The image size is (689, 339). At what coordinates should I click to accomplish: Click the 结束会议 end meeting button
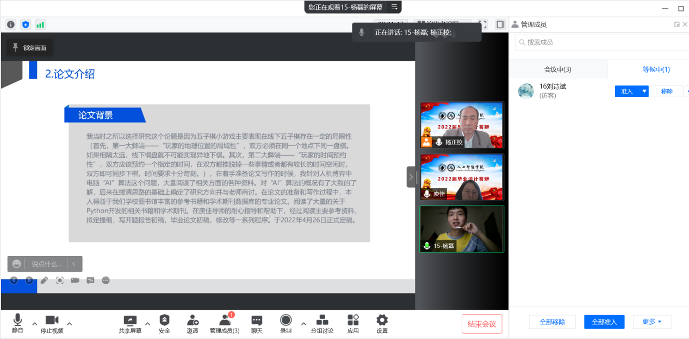coord(481,324)
